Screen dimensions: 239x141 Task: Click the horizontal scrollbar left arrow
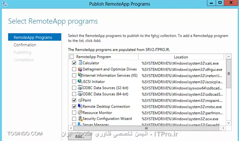tap(71, 128)
